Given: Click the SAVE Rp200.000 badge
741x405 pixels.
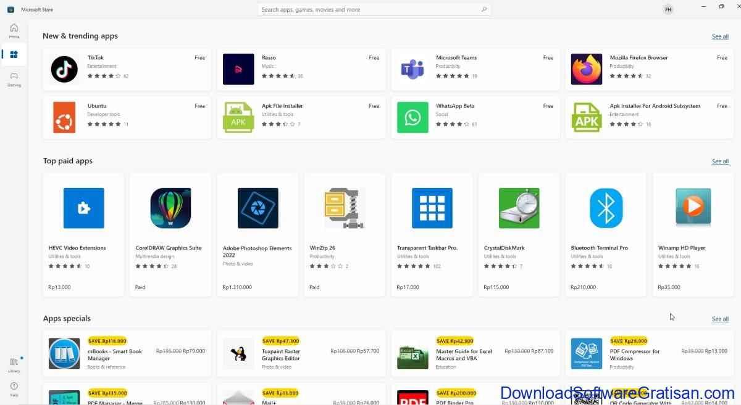Looking at the screenshot, I should coord(456,393).
